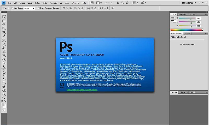This screenshot has height=125, width=209.
Task: Open the File menu
Action: (10, 3)
